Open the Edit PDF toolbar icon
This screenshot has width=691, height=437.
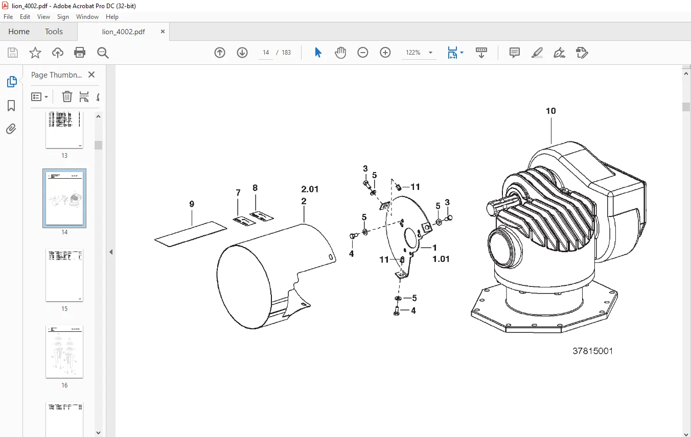coord(582,53)
